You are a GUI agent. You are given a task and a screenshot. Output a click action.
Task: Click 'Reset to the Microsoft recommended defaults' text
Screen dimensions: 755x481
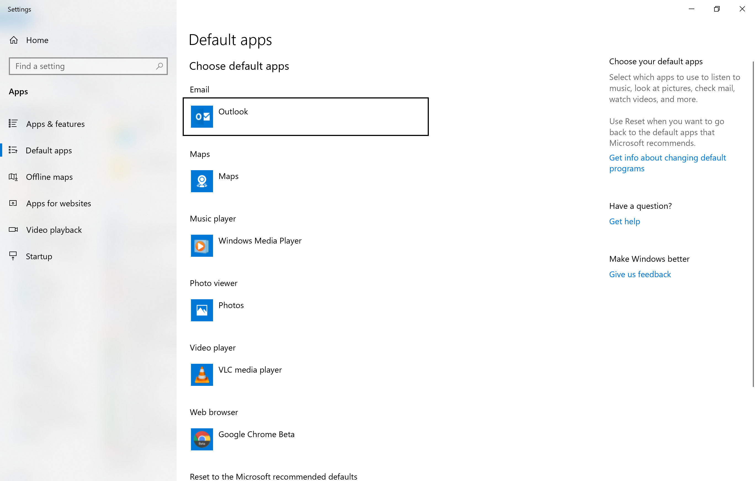pos(273,476)
